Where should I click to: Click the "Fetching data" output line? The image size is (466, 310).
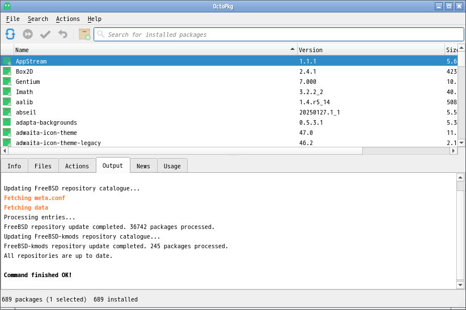26,207
